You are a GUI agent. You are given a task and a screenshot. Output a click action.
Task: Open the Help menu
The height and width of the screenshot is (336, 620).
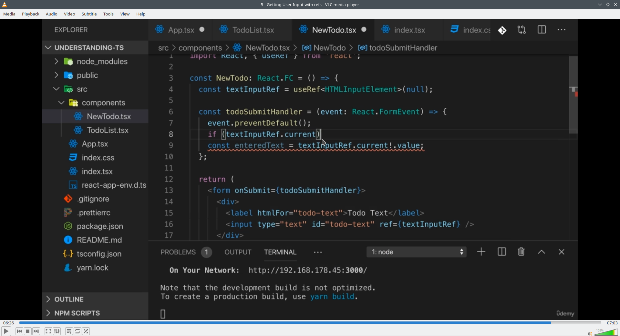(141, 14)
